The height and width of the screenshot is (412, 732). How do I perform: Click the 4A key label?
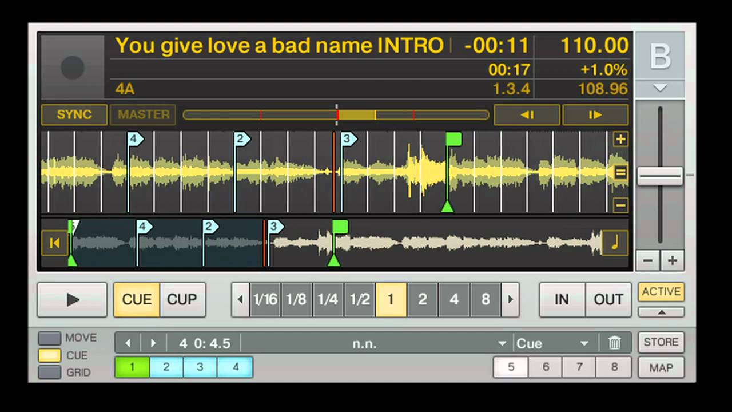pos(125,89)
